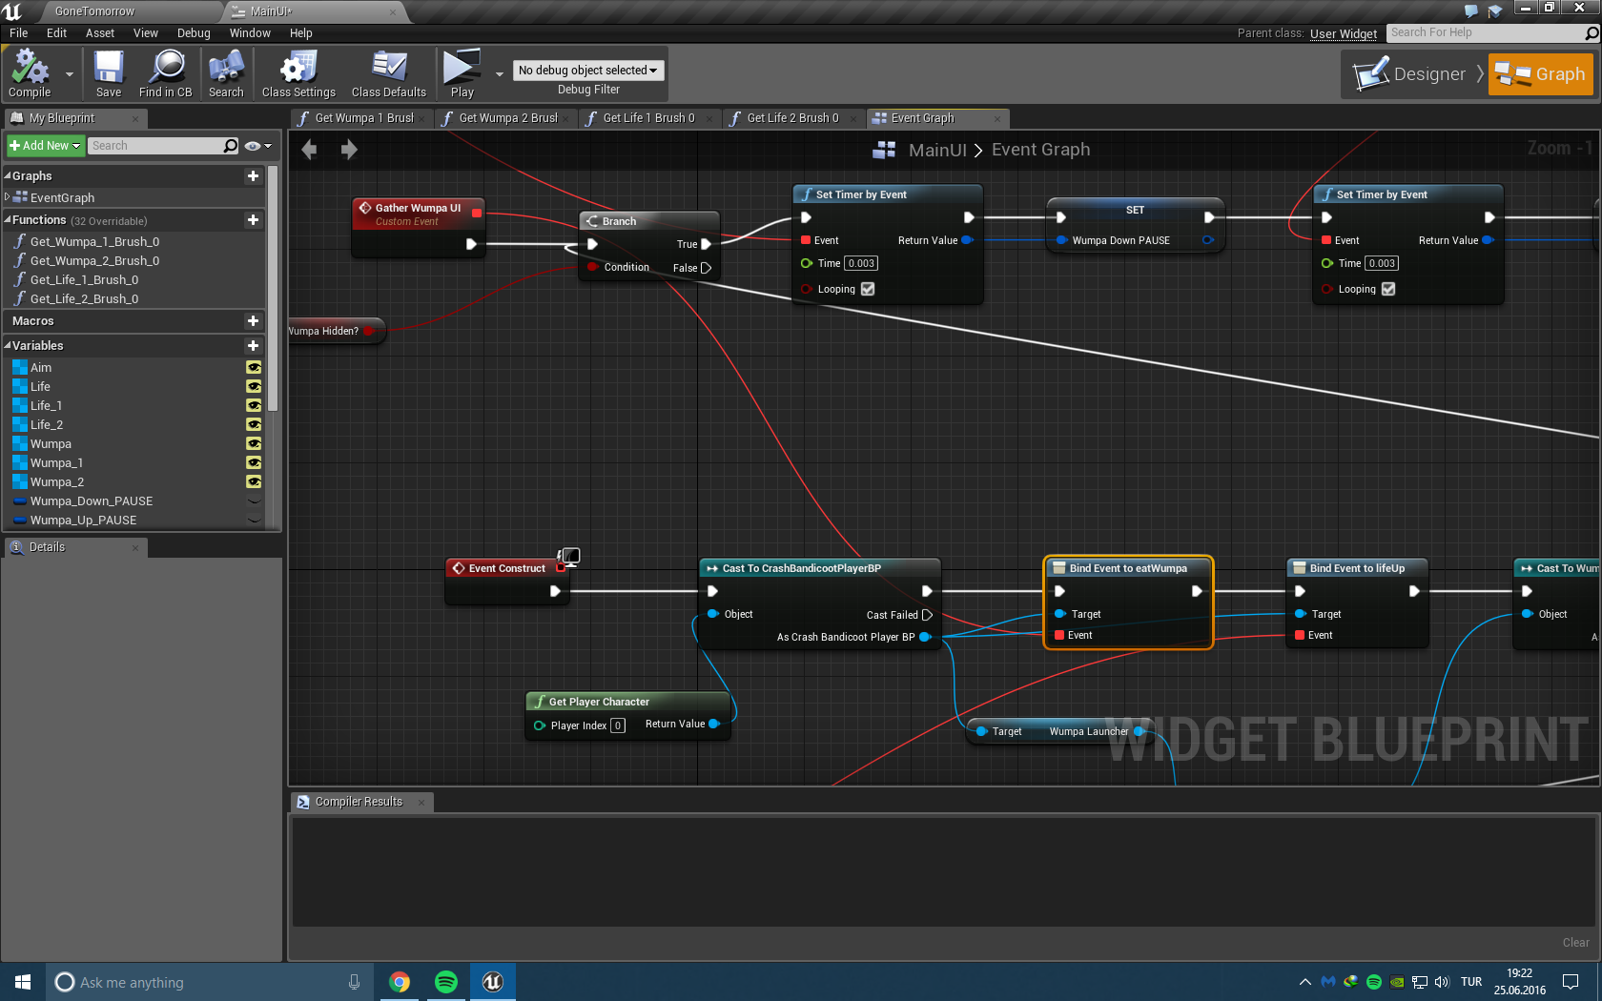Save the blueprint with Save icon

109,73
